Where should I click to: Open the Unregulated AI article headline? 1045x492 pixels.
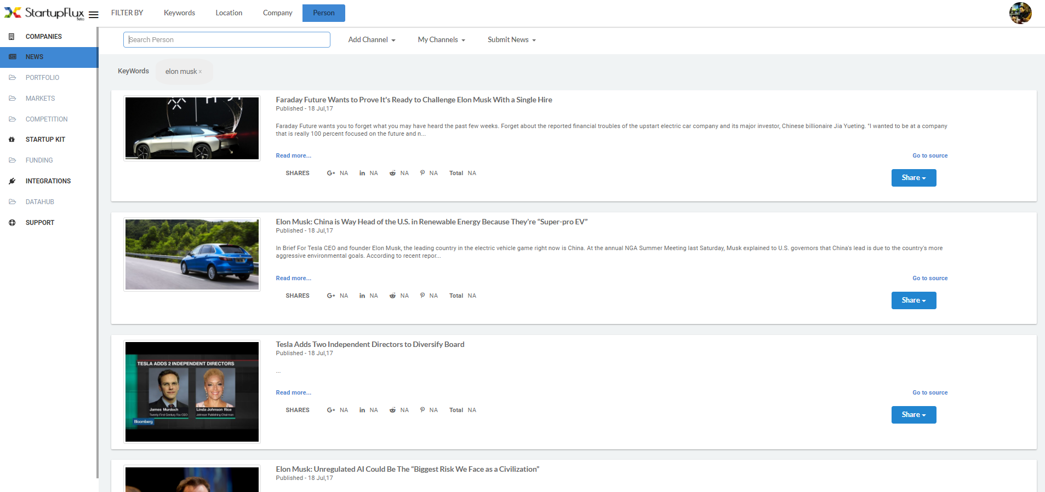pos(407,469)
